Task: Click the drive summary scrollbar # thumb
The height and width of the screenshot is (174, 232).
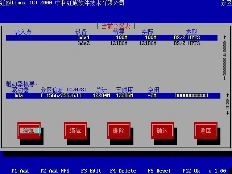Action: tap(228, 107)
